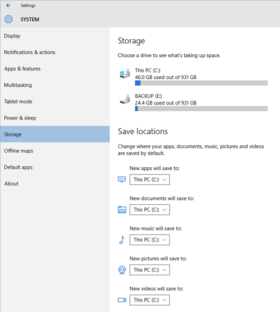This screenshot has width=280, height=312.
Task: Open the New music save location dropdown
Action: click(150, 240)
